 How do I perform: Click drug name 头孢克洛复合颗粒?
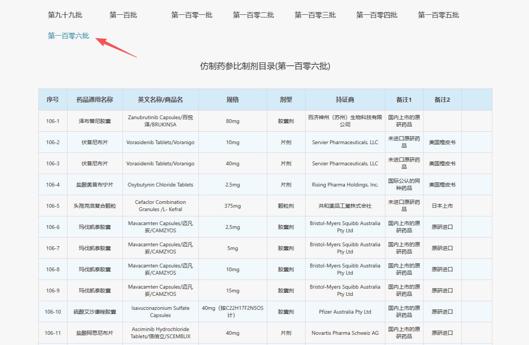click(95, 206)
